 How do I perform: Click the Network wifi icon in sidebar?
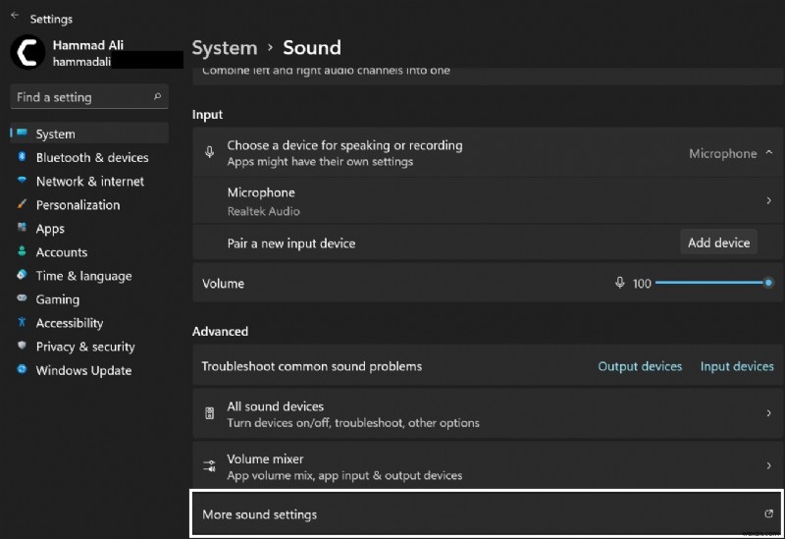tap(22, 181)
